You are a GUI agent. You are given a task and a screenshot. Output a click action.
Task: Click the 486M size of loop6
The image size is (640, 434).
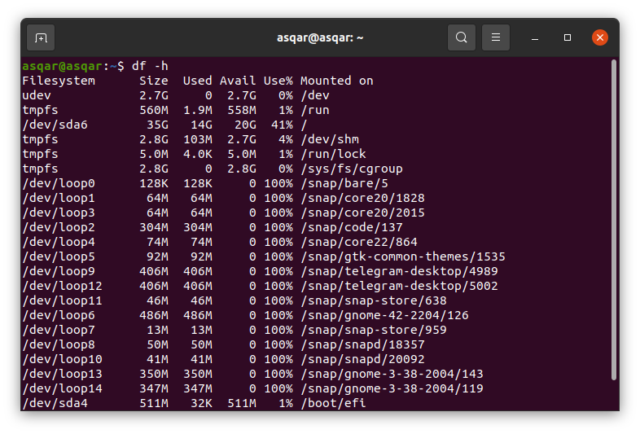coord(153,316)
